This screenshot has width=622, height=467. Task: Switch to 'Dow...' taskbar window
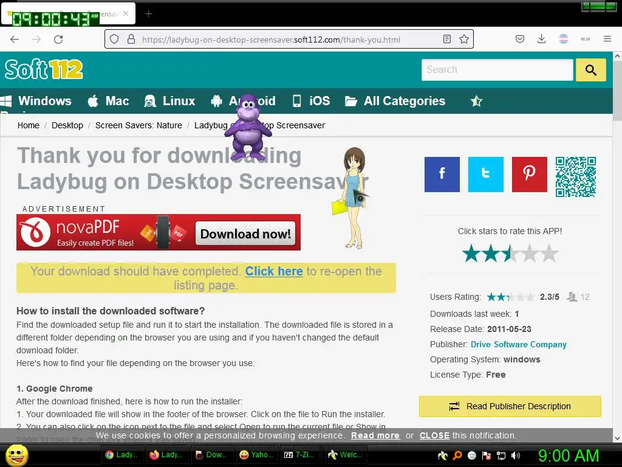pos(212,455)
